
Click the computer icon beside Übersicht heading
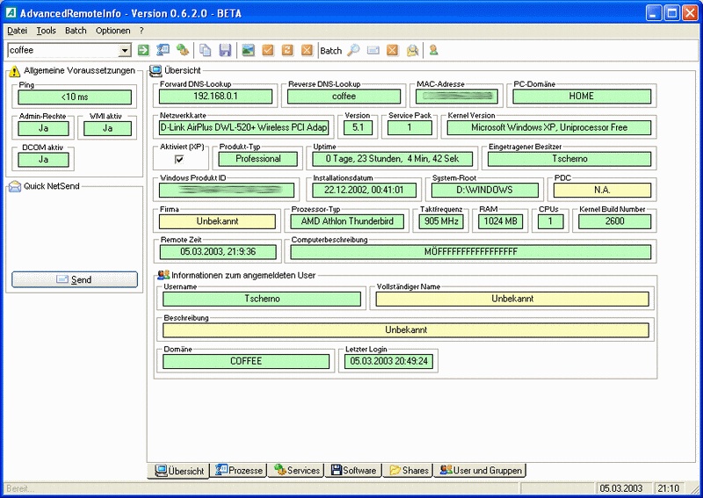(156, 70)
